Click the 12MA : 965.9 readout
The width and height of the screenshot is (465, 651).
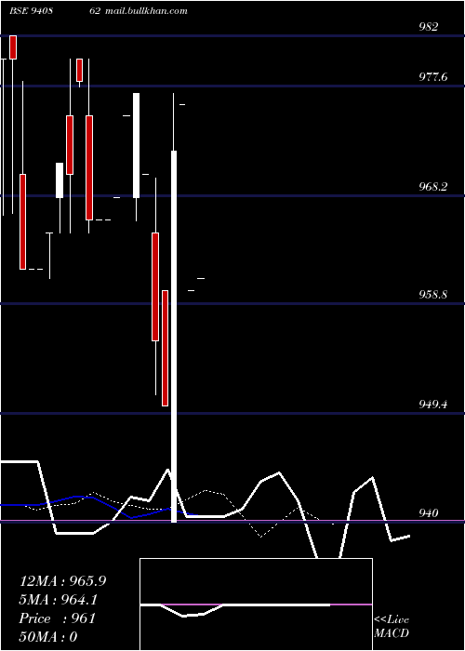pyautogui.click(x=62, y=581)
